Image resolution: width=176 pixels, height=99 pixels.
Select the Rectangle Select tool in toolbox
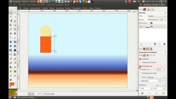(11, 12)
